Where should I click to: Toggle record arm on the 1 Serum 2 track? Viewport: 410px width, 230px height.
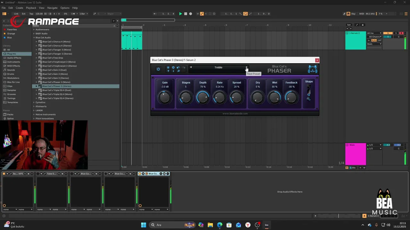point(401,33)
